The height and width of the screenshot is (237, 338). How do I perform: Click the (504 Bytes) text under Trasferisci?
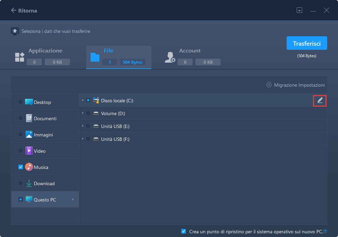307,56
